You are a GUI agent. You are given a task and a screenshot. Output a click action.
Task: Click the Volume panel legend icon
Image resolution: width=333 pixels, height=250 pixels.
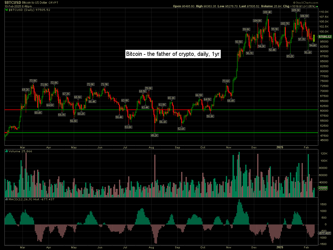pos(7,151)
